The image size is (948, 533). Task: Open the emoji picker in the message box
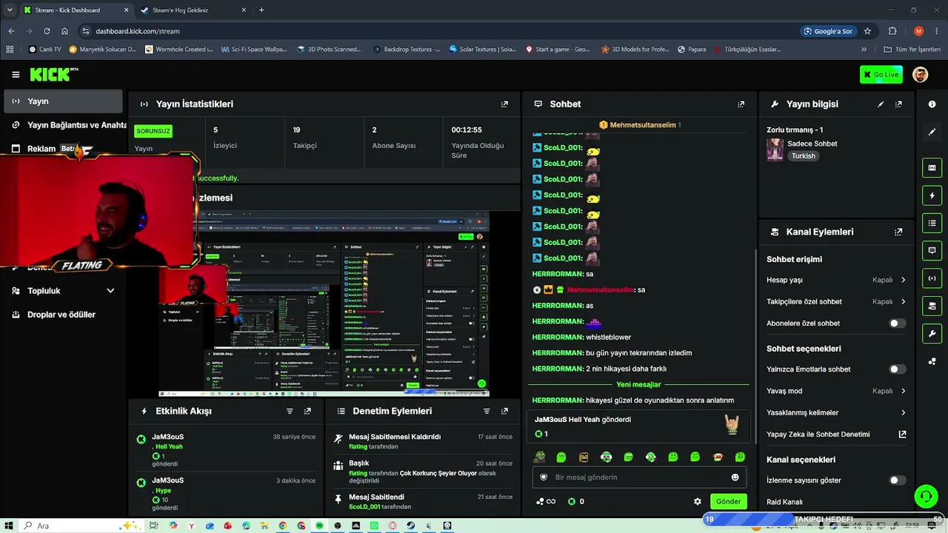click(x=735, y=477)
